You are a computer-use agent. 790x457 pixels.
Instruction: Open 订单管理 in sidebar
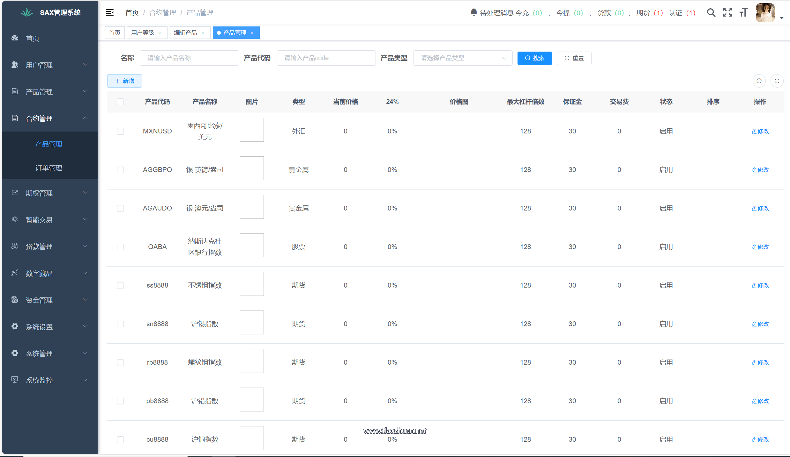[49, 168]
